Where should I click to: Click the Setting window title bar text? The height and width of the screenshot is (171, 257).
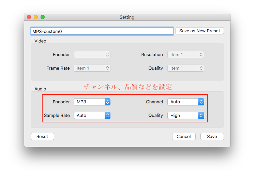point(127,17)
